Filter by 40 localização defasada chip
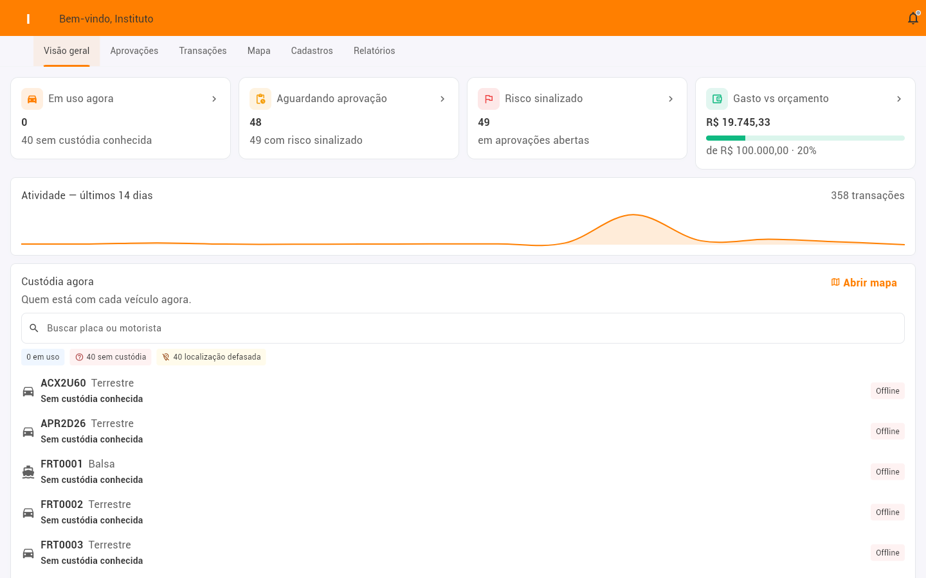This screenshot has width=926, height=578. [x=211, y=357]
